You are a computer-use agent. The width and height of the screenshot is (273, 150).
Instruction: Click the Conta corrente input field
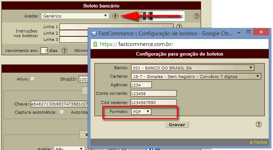point(154,93)
